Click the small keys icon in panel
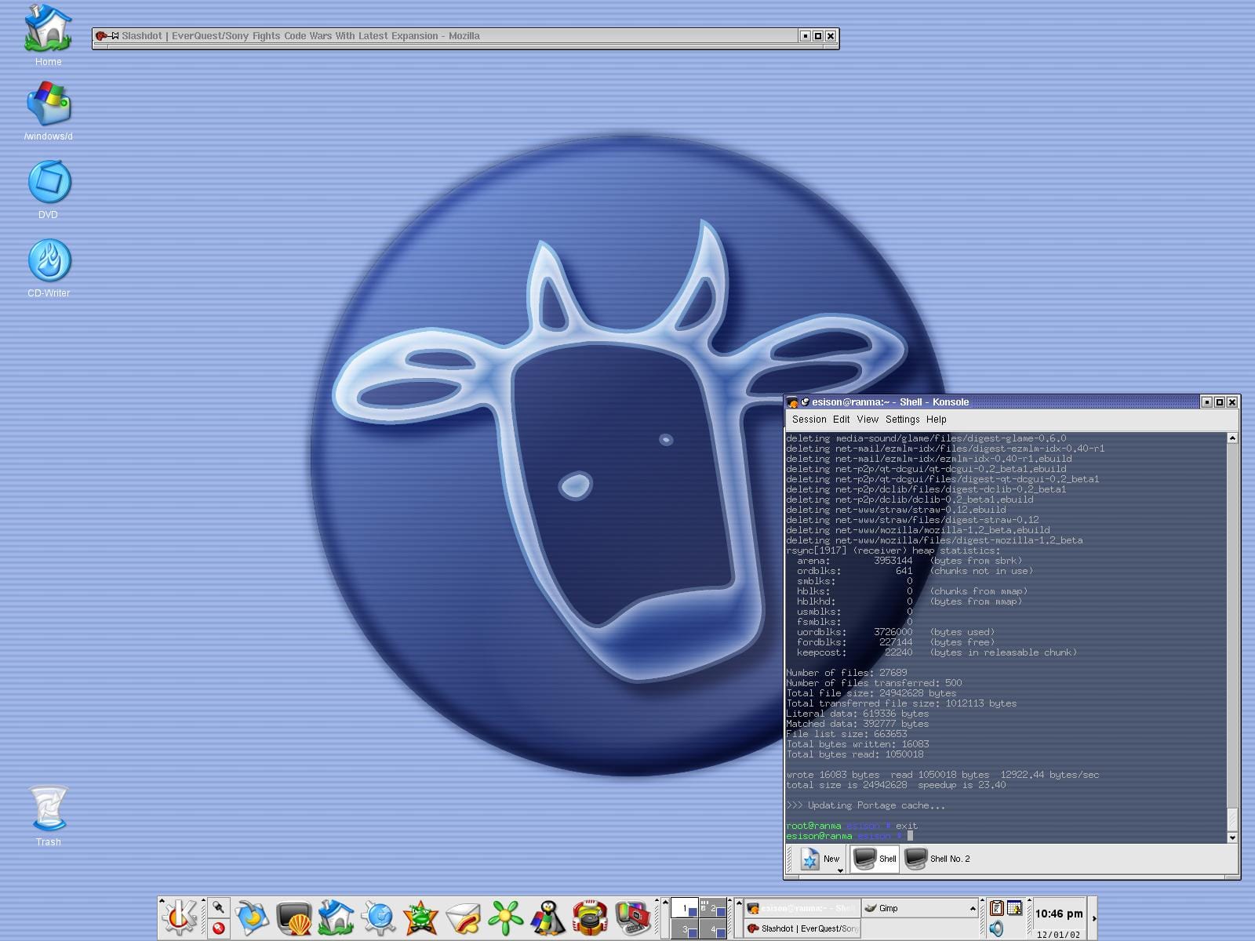This screenshot has width=1255, height=941. click(219, 907)
